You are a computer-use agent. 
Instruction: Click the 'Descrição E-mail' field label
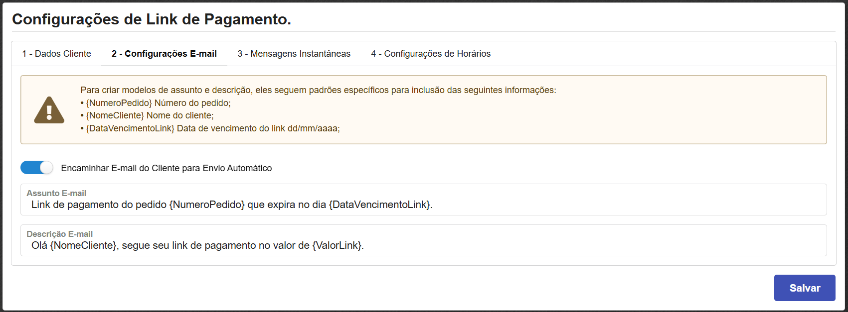pyautogui.click(x=59, y=234)
